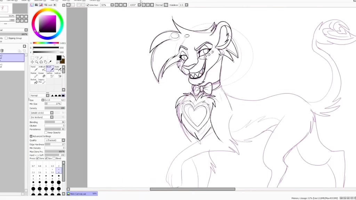Swap foreground and background colors

(x=63, y=57)
